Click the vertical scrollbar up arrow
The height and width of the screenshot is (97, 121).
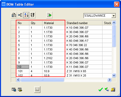click(114, 23)
